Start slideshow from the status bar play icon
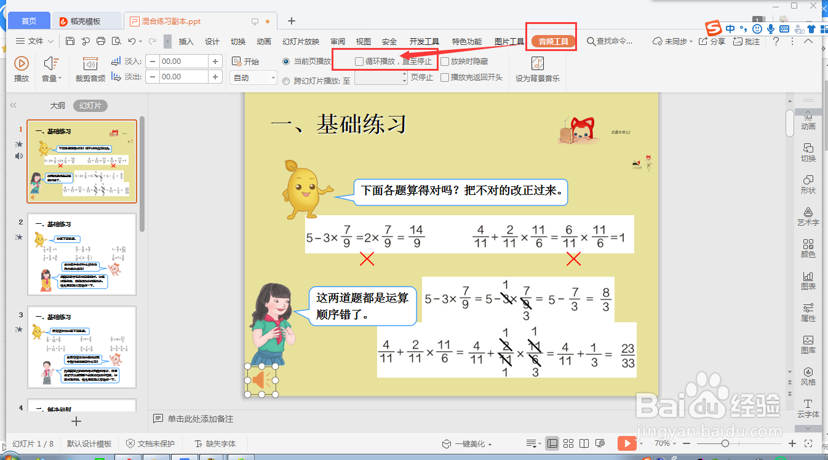The height and width of the screenshot is (460, 828). click(x=627, y=442)
